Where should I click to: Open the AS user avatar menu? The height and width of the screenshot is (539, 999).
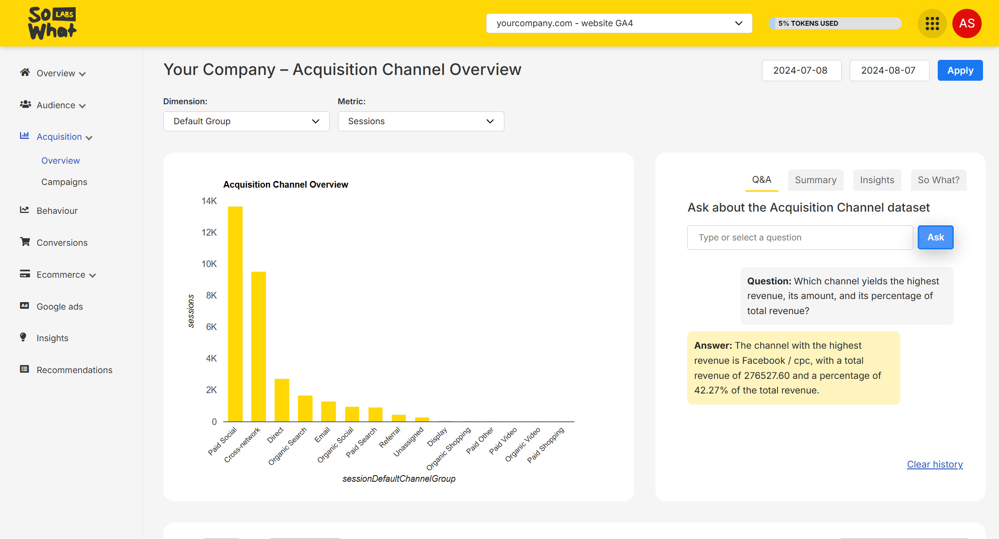tap(967, 24)
